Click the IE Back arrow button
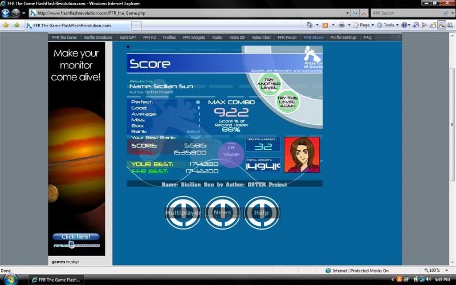This screenshot has height=285, width=456. (6, 13)
